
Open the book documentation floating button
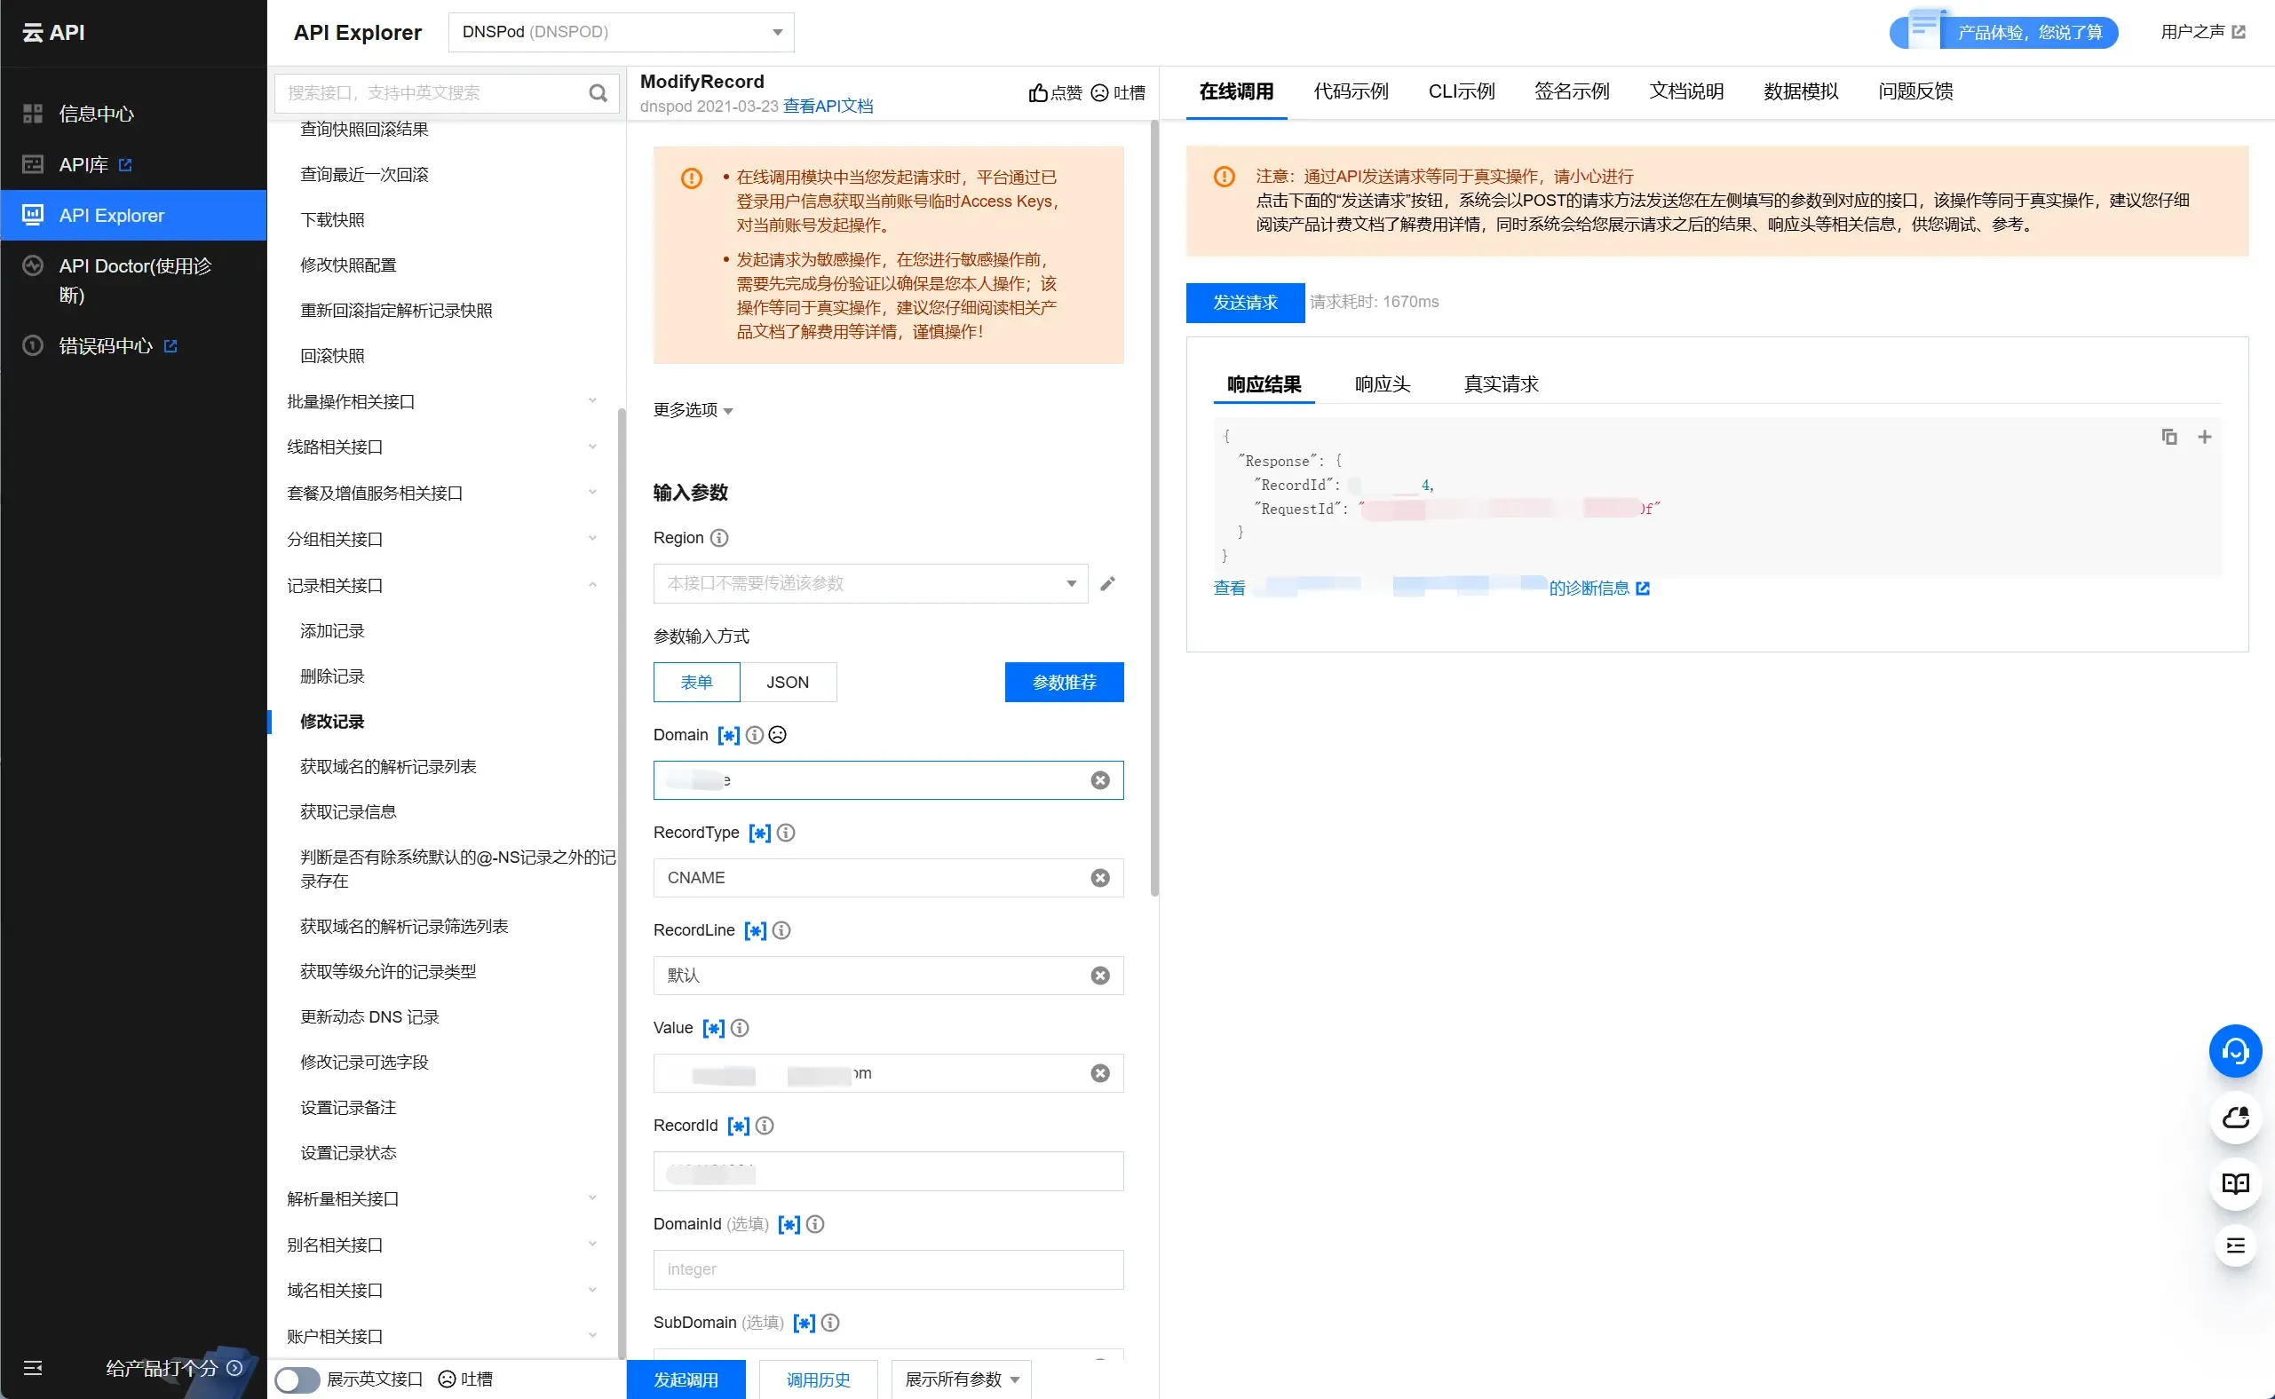click(2235, 1183)
